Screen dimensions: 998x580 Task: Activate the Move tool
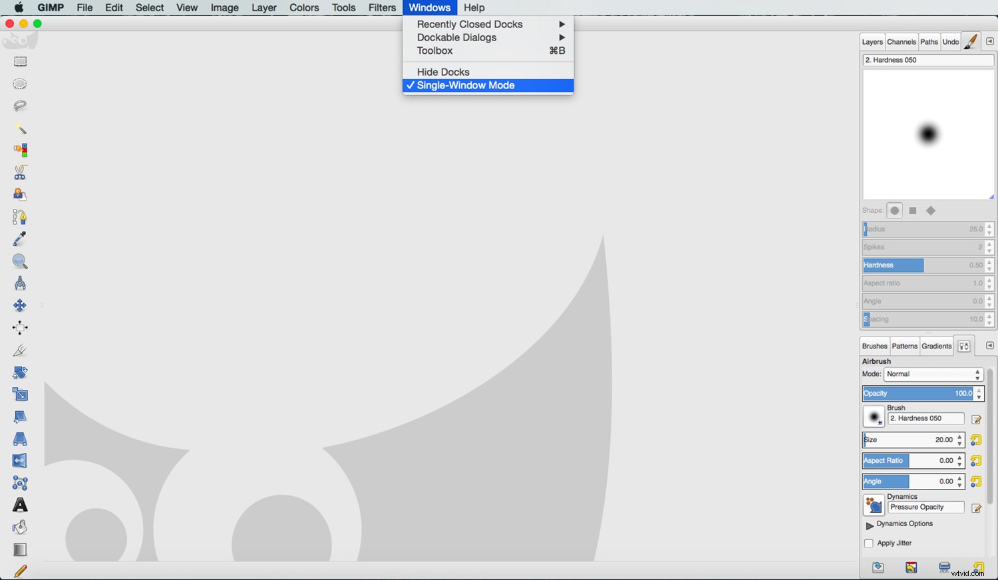[19, 305]
